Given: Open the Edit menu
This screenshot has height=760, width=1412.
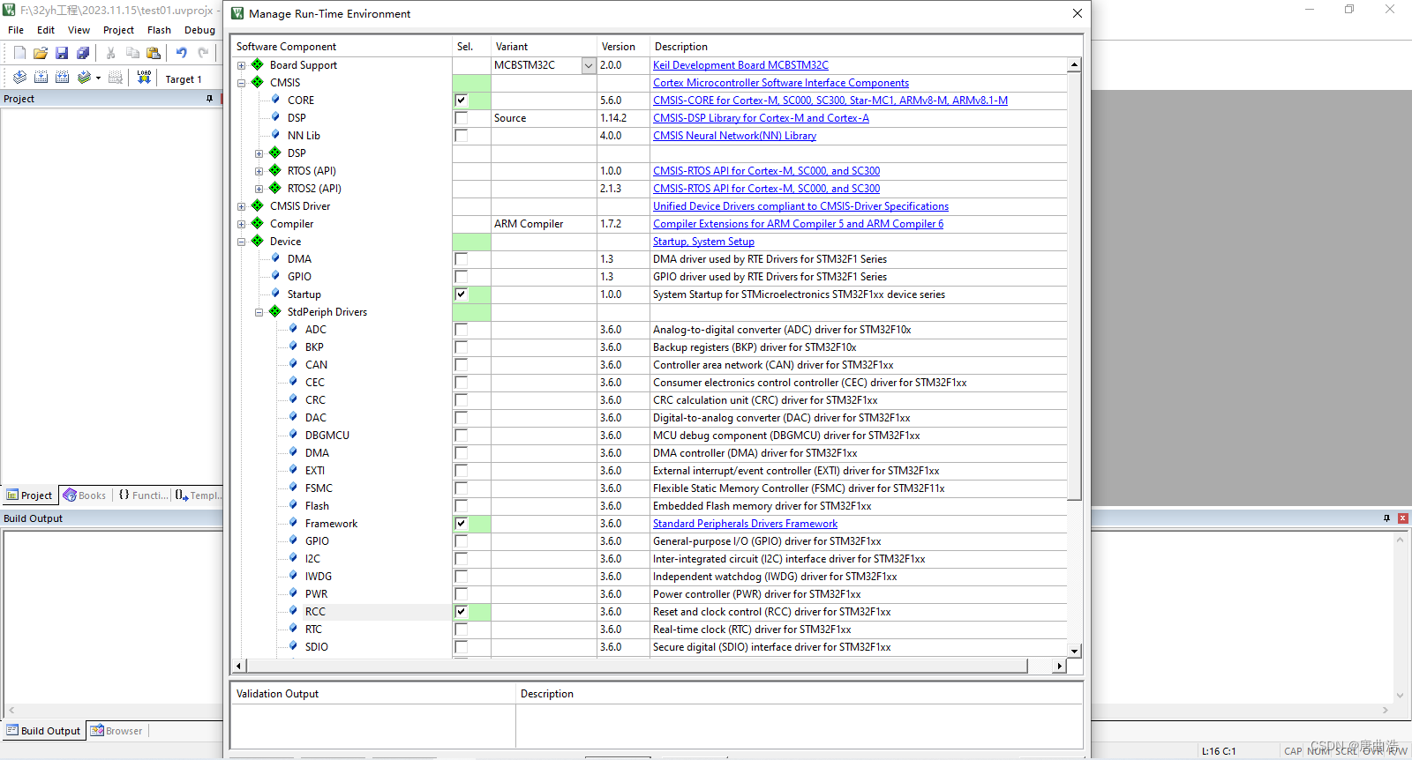Looking at the screenshot, I should [46, 30].
